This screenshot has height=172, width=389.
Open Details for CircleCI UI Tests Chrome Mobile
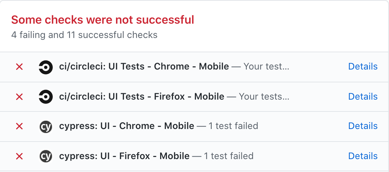tap(363, 67)
